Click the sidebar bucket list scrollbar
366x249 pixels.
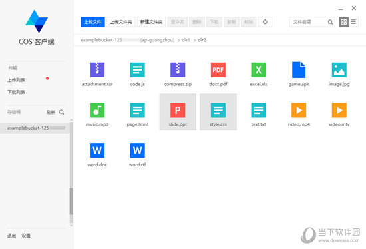point(71,201)
